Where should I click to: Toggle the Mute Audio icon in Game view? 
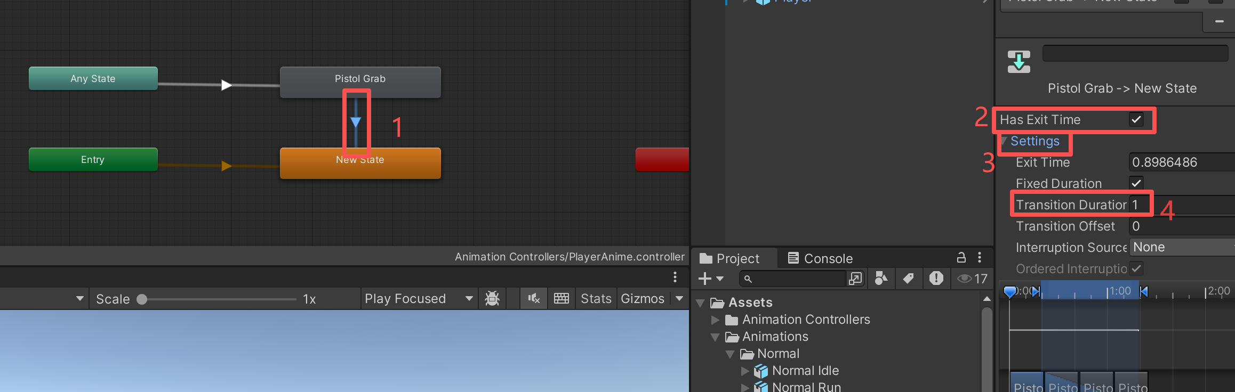(534, 299)
